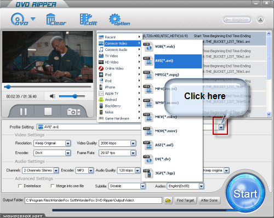Select Common Audio category

tap(119, 50)
